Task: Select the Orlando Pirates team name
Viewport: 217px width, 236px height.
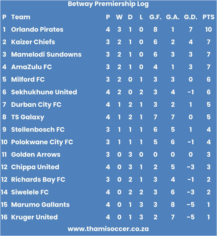Action: pyautogui.click(x=37, y=29)
